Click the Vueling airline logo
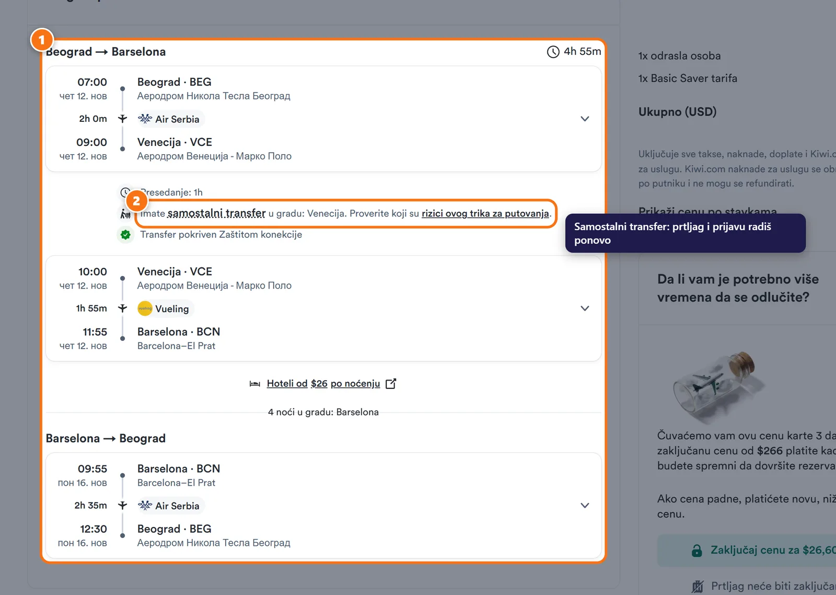This screenshot has height=595, width=836. (x=145, y=308)
